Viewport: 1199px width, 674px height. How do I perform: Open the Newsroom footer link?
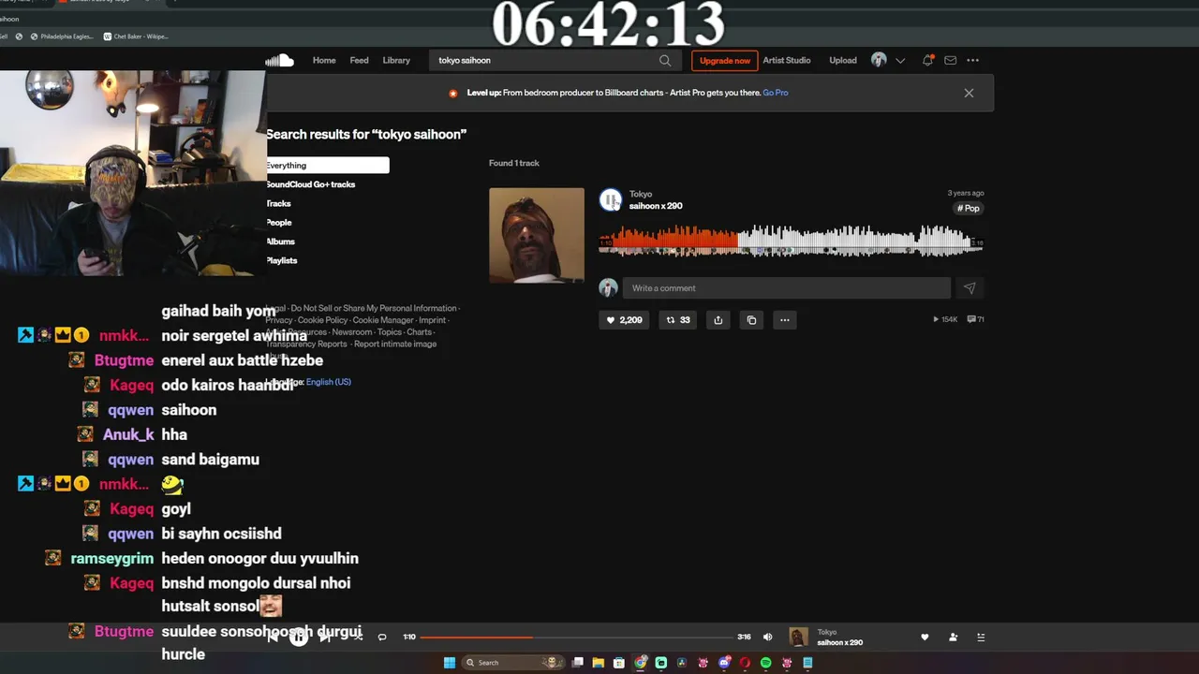pyautogui.click(x=352, y=332)
